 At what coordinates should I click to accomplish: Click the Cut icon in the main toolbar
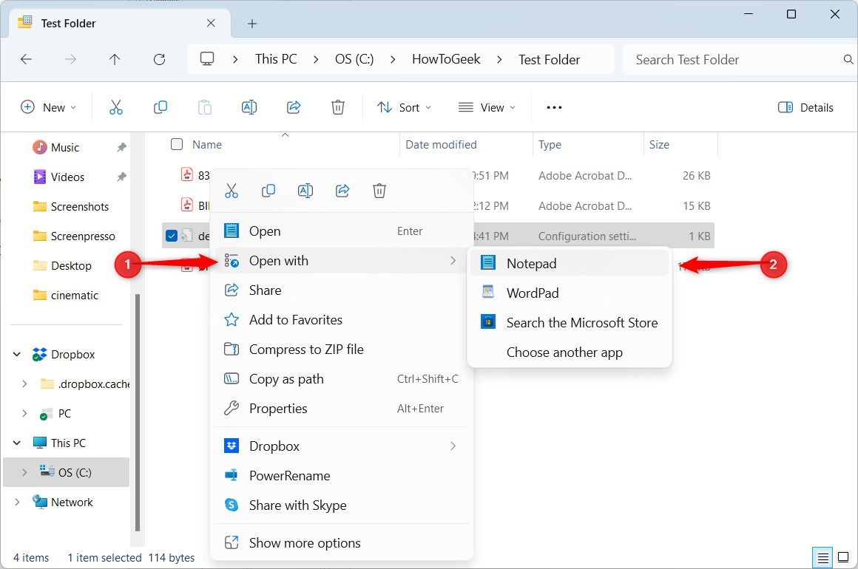click(x=116, y=107)
